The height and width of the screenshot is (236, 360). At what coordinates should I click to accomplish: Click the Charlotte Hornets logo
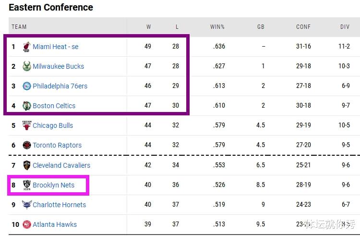[x=26, y=205]
